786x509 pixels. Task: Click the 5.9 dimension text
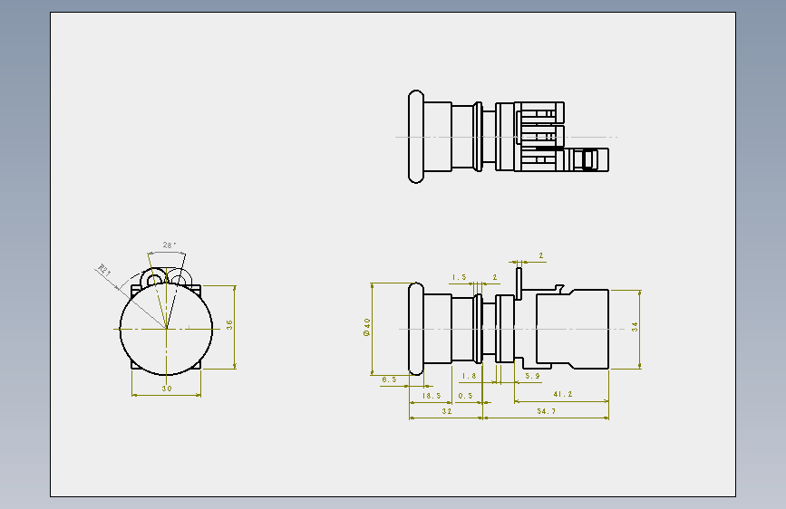point(532,376)
